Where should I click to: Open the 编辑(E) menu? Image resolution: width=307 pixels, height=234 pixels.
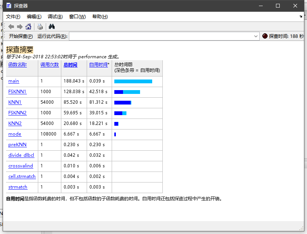[34, 17]
